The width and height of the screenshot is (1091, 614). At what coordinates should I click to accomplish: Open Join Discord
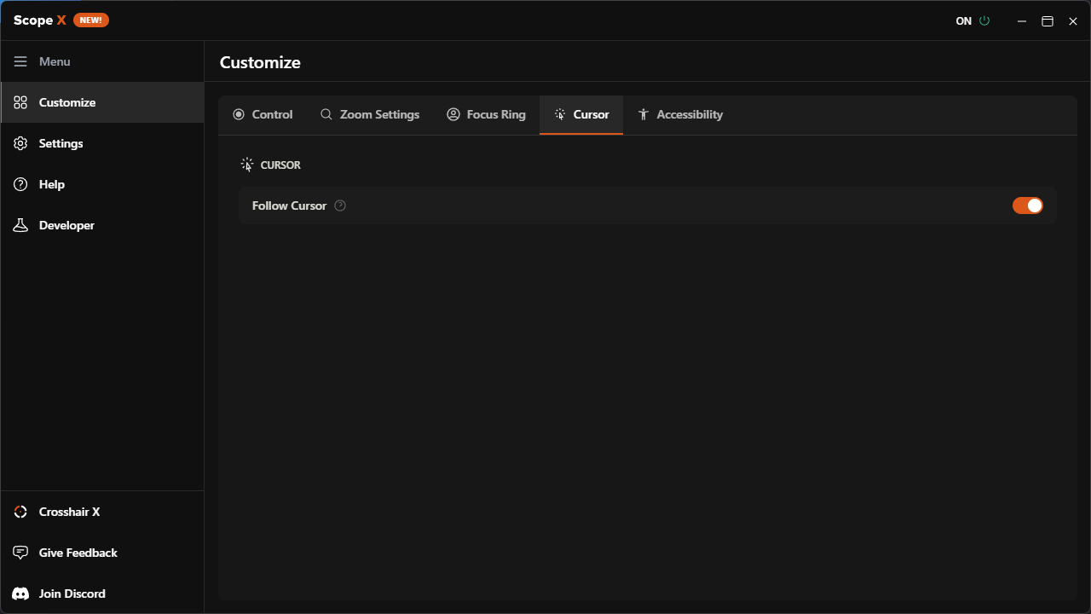[x=72, y=593]
